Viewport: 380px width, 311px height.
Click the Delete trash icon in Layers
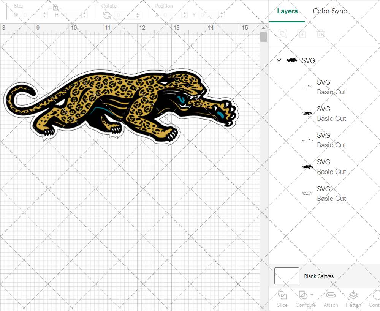coord(321,34)
